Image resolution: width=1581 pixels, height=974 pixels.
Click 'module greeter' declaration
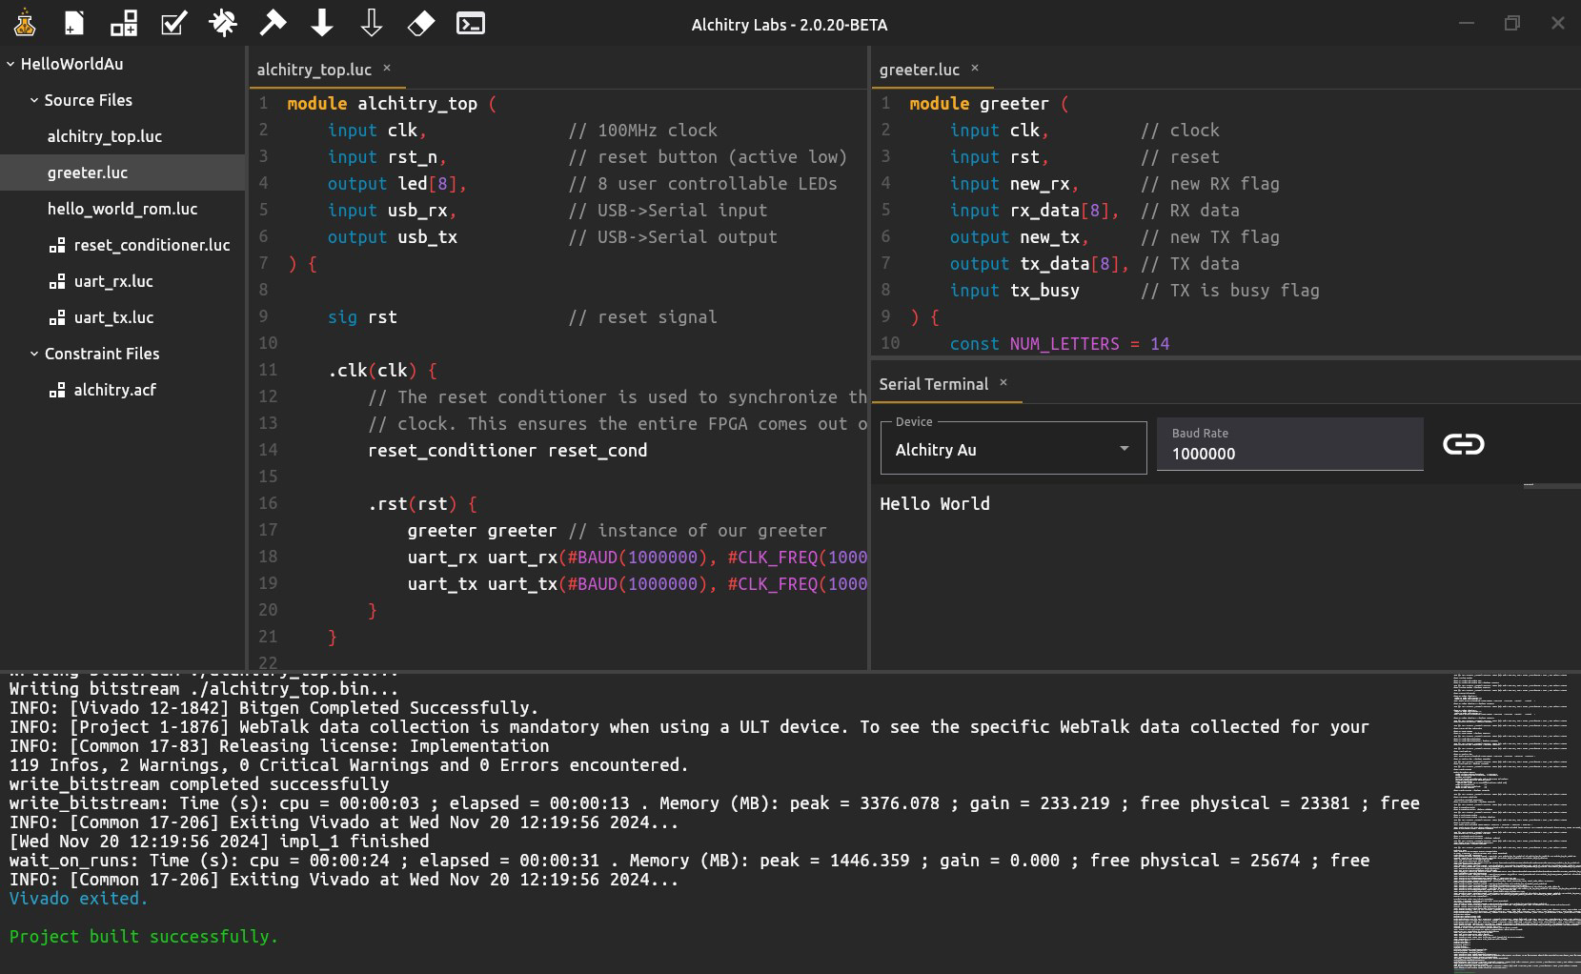988,103
